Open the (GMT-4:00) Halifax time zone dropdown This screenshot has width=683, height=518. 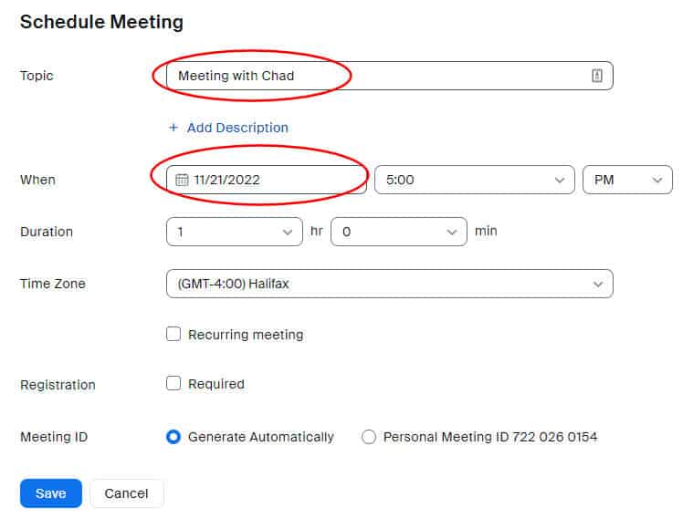click(x=389, y=284)
